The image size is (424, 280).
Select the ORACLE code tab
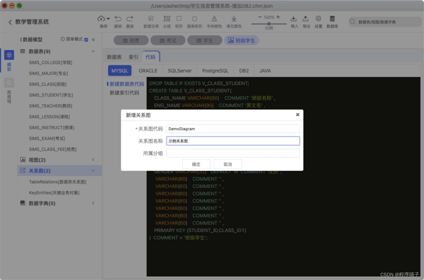coord(148,70)
